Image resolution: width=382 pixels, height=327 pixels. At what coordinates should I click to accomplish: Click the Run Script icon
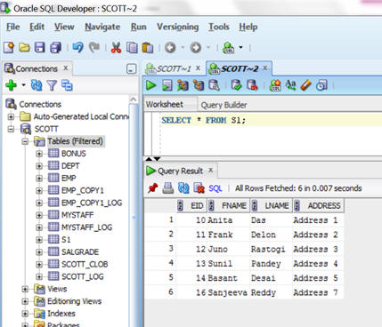pos(167,85)
